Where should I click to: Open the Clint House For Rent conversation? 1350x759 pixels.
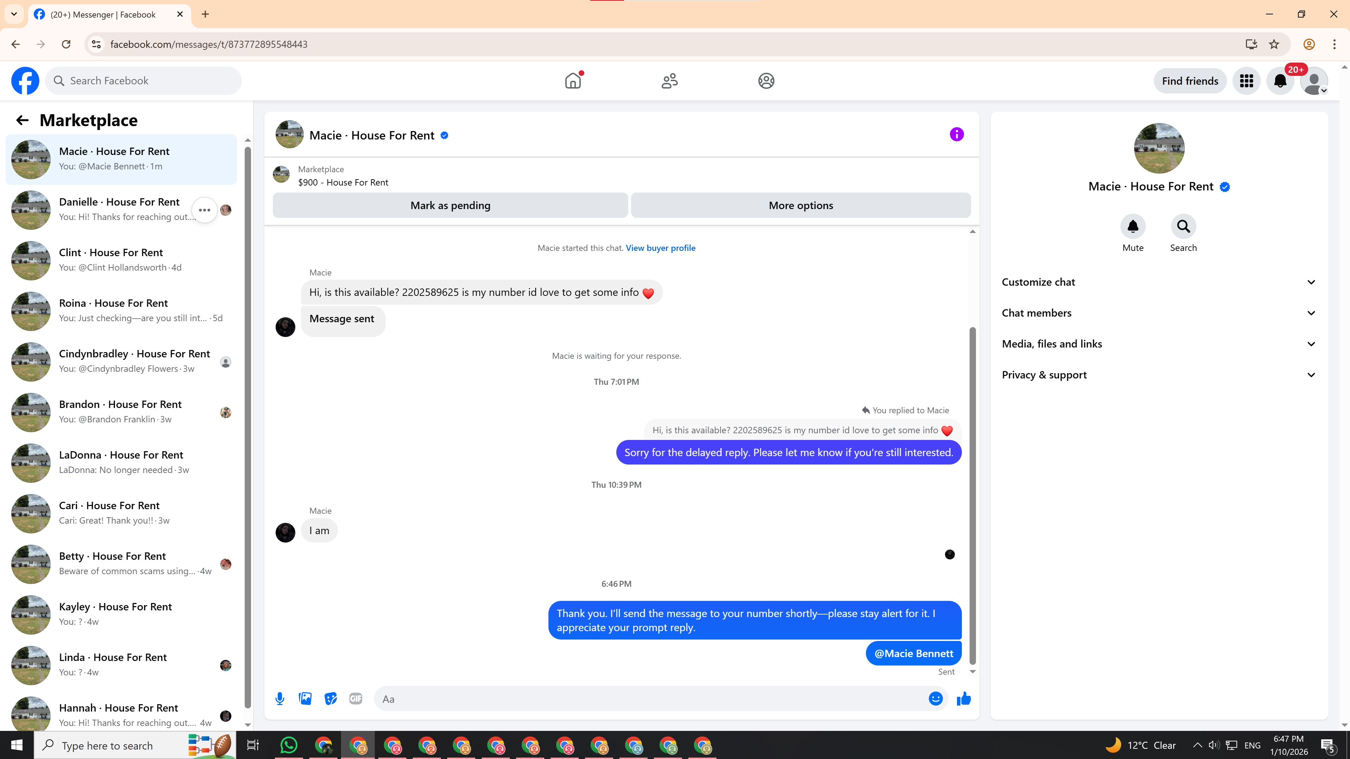click(x=121, y=260)
